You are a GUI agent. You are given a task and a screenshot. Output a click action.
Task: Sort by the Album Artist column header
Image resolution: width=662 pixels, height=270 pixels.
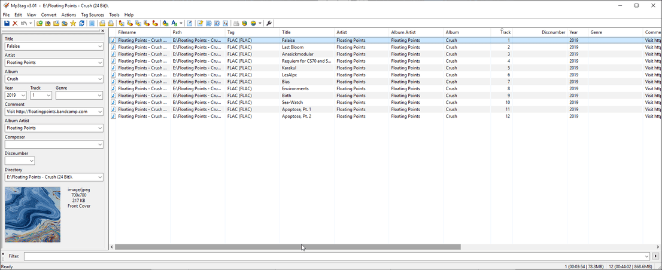pos(416,32)
